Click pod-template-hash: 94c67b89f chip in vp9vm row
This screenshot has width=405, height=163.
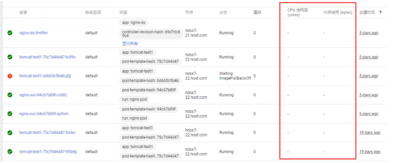149,109
